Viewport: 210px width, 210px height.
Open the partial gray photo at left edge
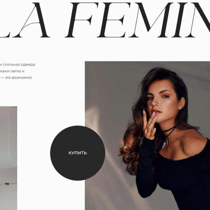coord(9,158)
